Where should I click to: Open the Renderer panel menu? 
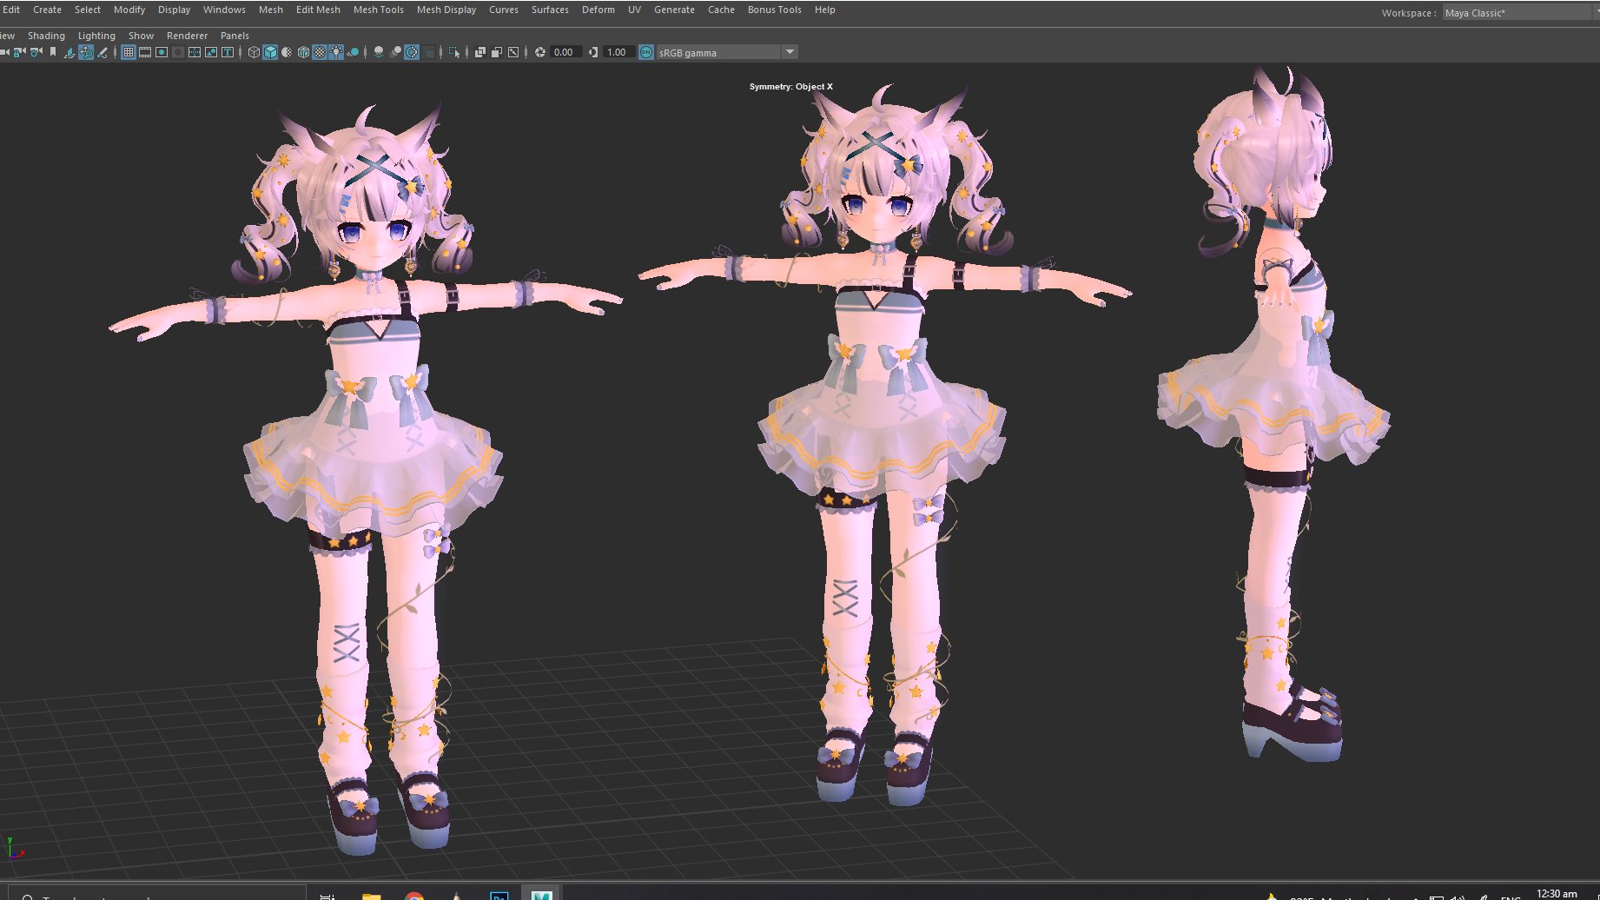click(187, 36)
